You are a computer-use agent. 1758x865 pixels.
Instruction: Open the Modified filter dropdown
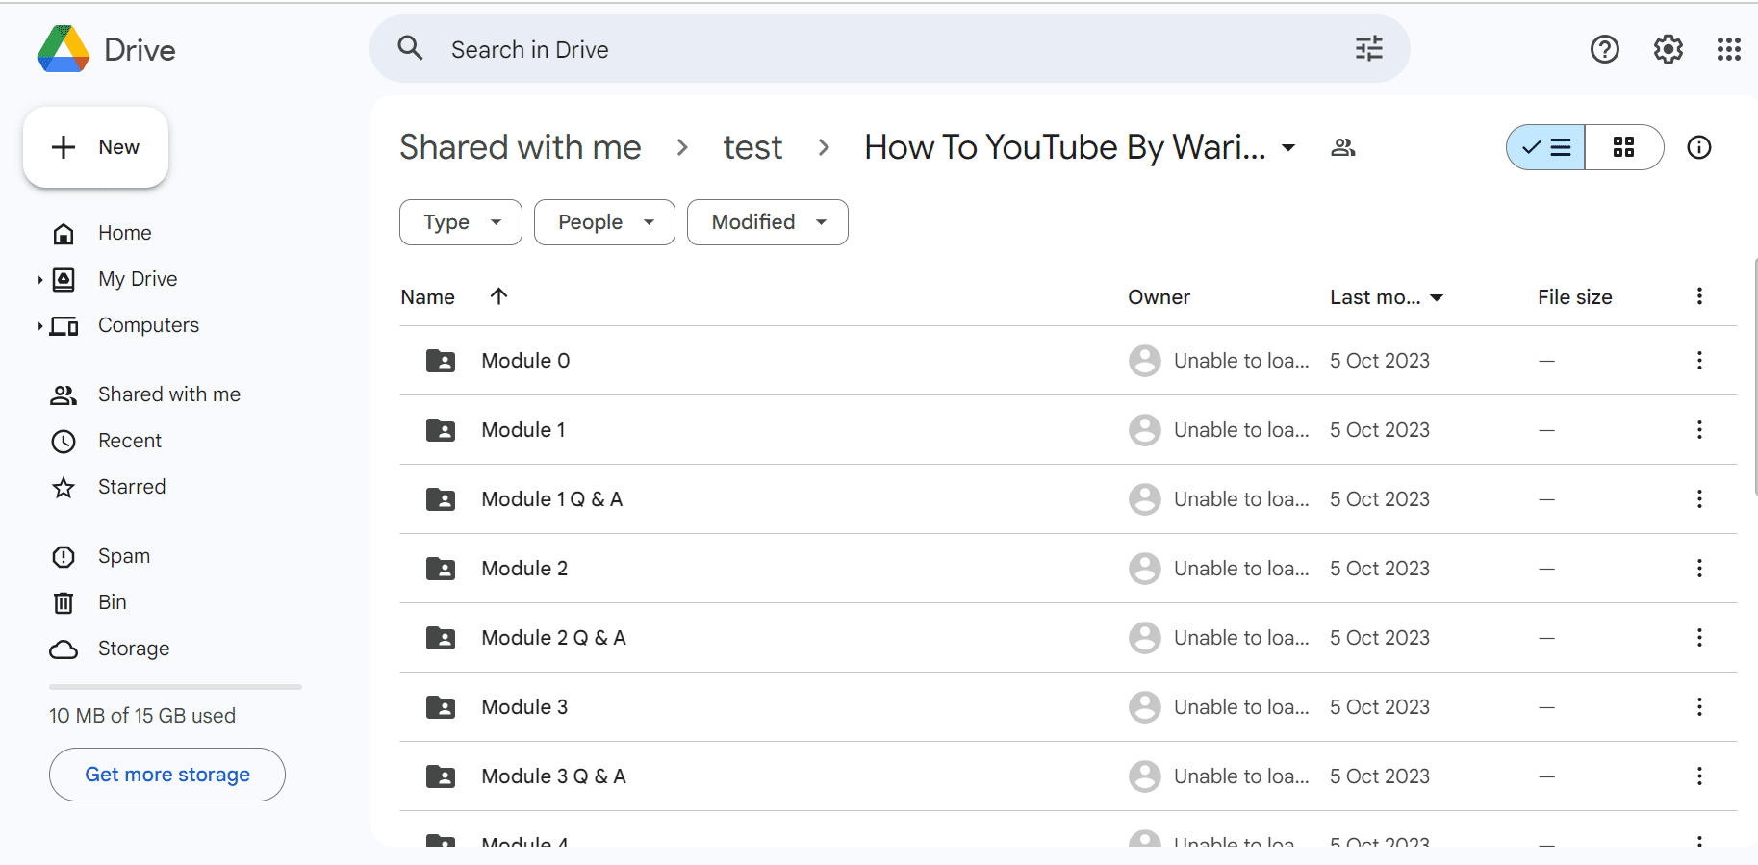coord(768,222)
